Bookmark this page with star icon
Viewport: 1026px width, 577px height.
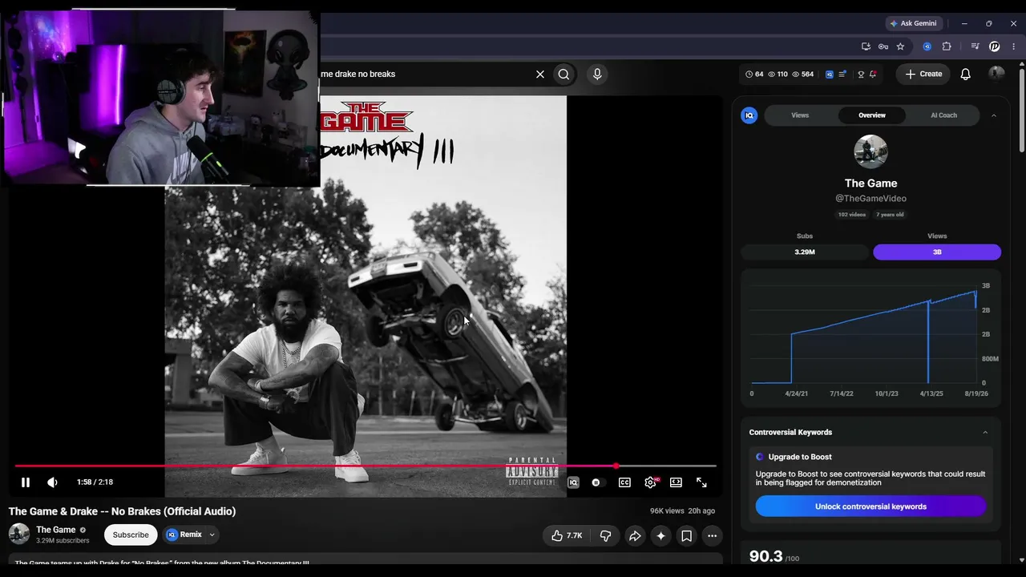900,46
